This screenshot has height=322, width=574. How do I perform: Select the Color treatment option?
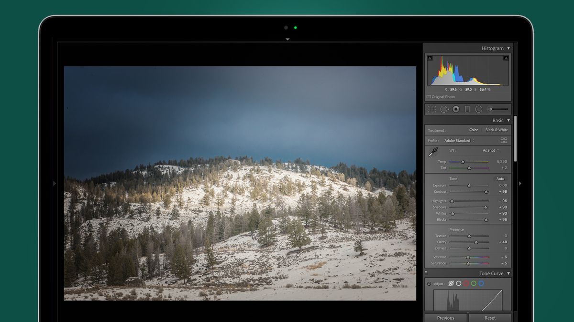pos(474,129)
